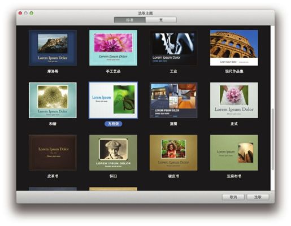Select the 现代作品集 Colosseum theme thumbnail
This screenshot has height=226, width=291.
[234, 48]
